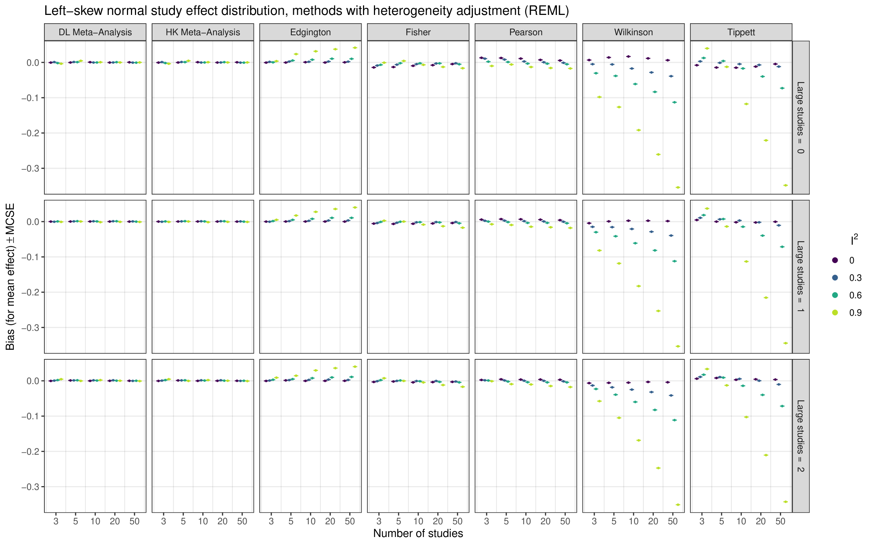Click the 'Number of studies' x-axis title
Screen dimensions: 873x545
[x=418, y=533]
